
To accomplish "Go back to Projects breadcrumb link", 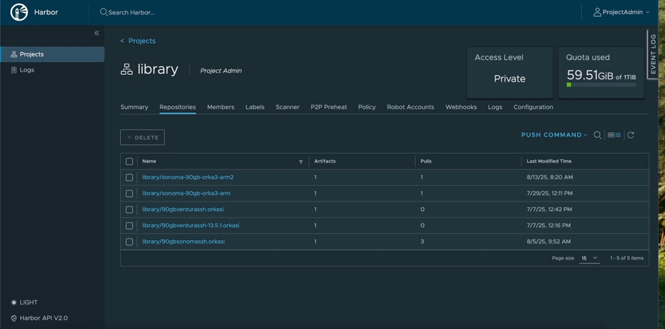I will (x=142, y=41).
